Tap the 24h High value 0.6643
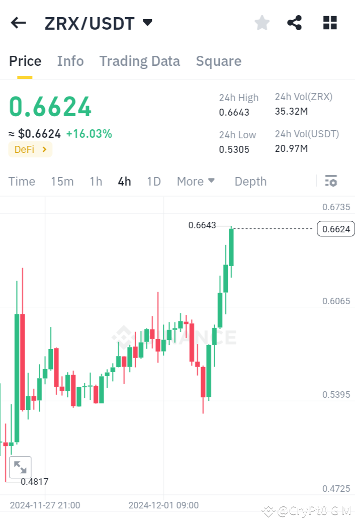The width and height of the screenshot is (355, 522). [x=234, y=113]
